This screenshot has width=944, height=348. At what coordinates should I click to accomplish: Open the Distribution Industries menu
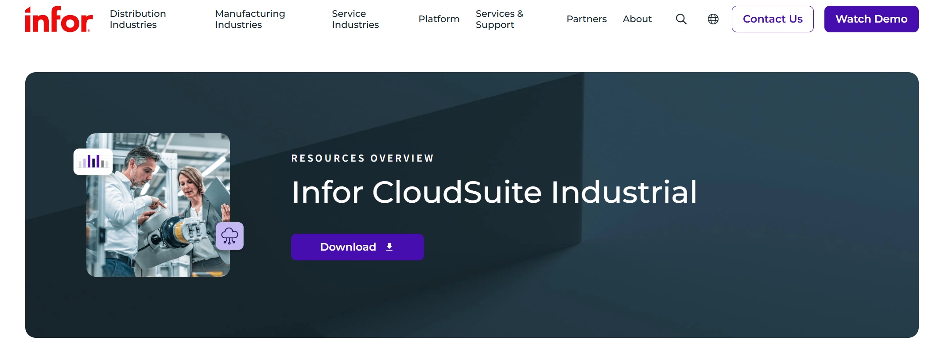pos(138,19)
